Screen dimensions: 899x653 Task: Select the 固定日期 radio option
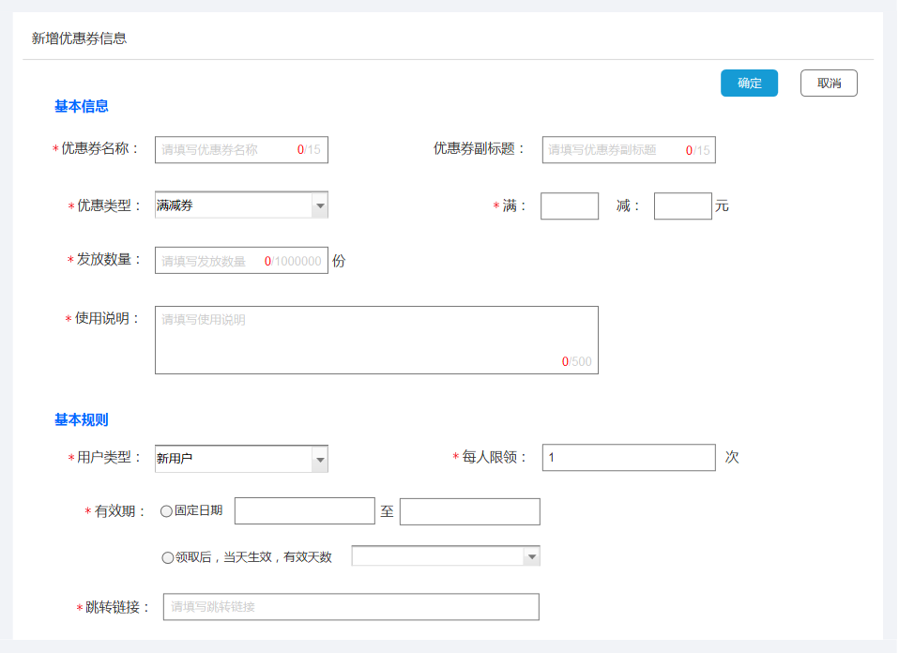point(167,511)
